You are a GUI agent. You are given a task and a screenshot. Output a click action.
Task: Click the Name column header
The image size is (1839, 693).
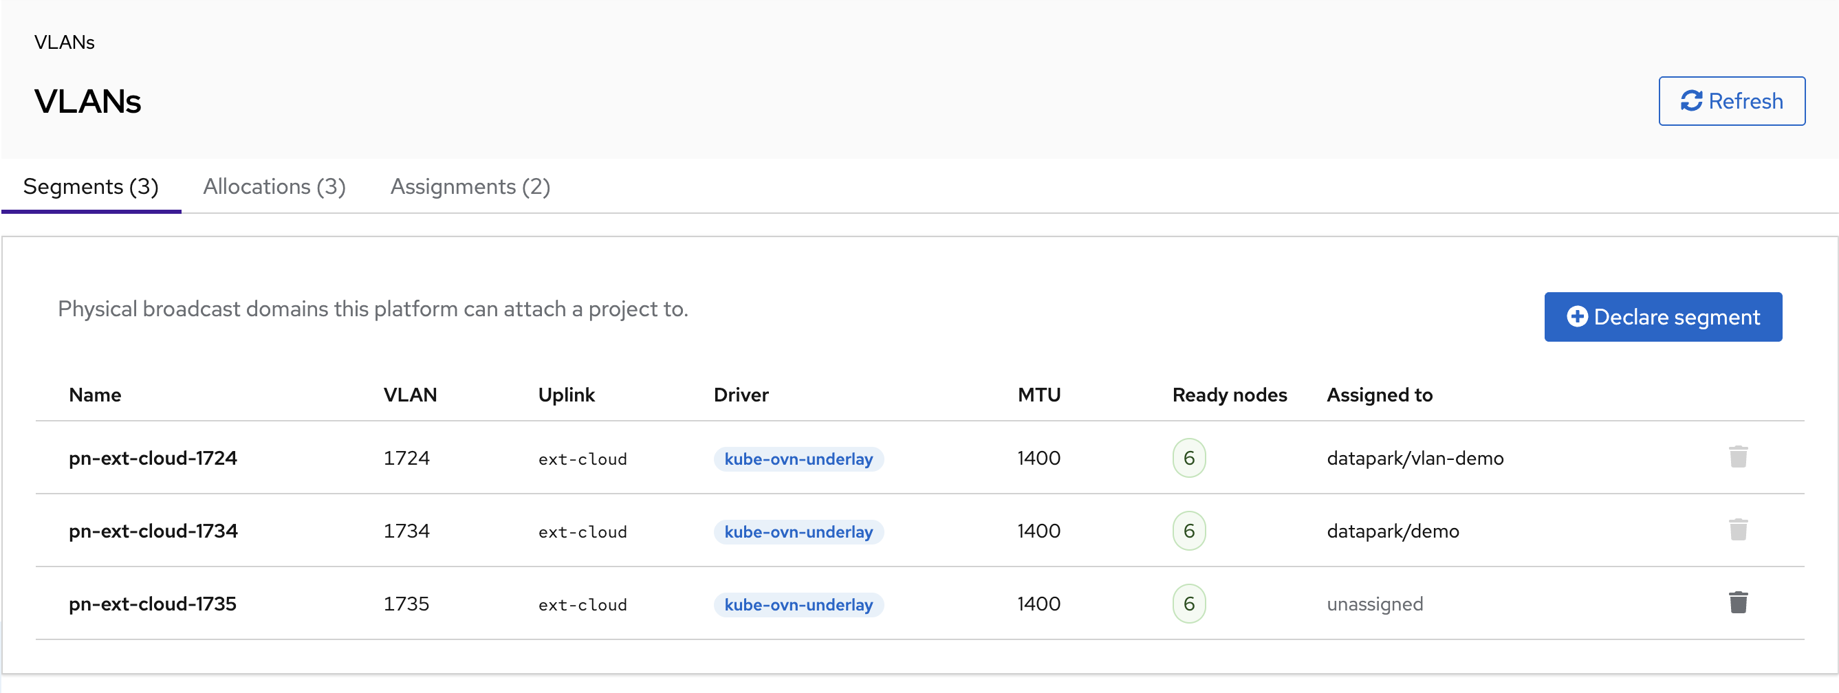(95, 395)
